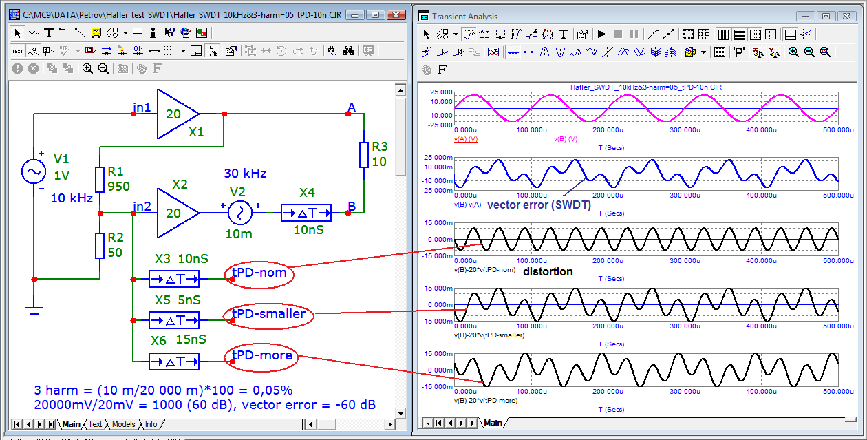Toggle data points display
This screenshot has width=867, height=440.
tap(668, 34)
